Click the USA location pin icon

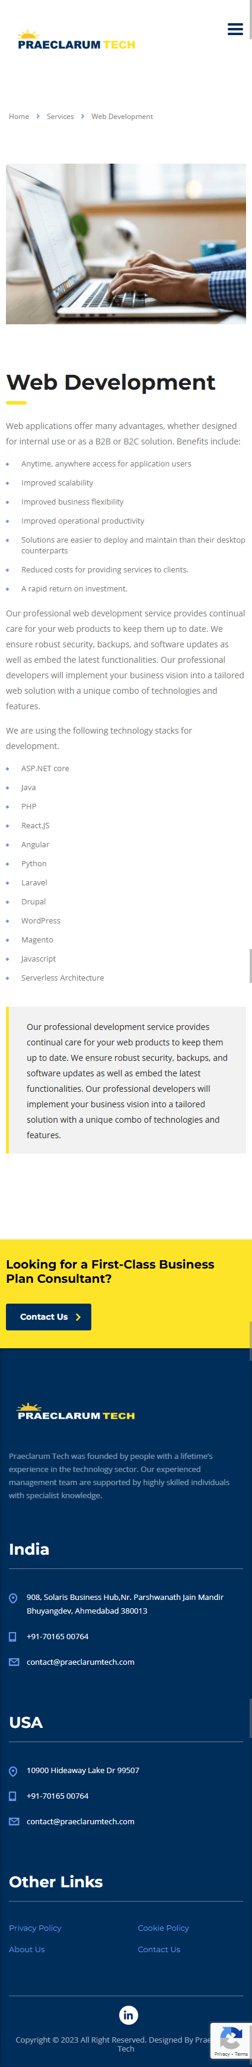pos(13,1771)
